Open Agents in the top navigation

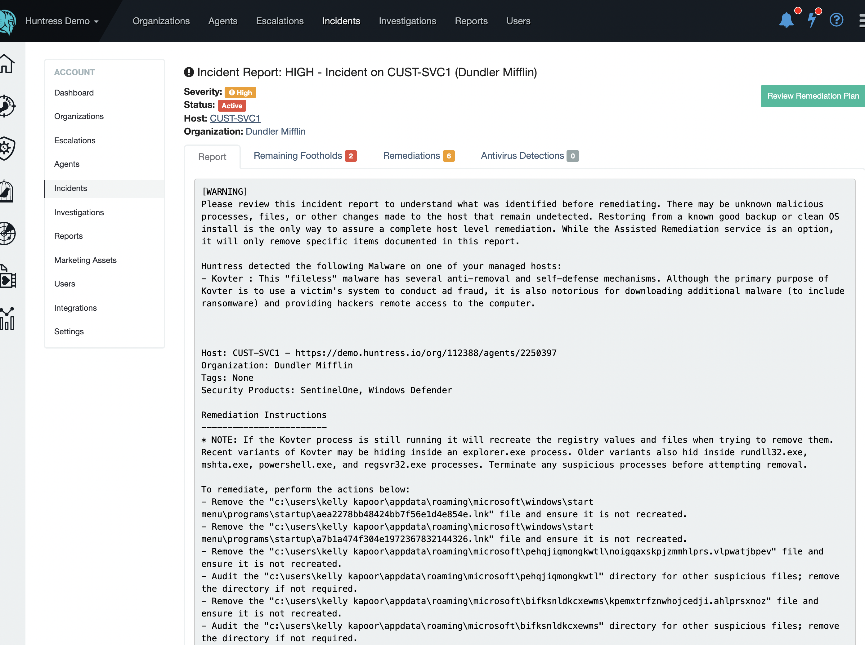[223, 21]
